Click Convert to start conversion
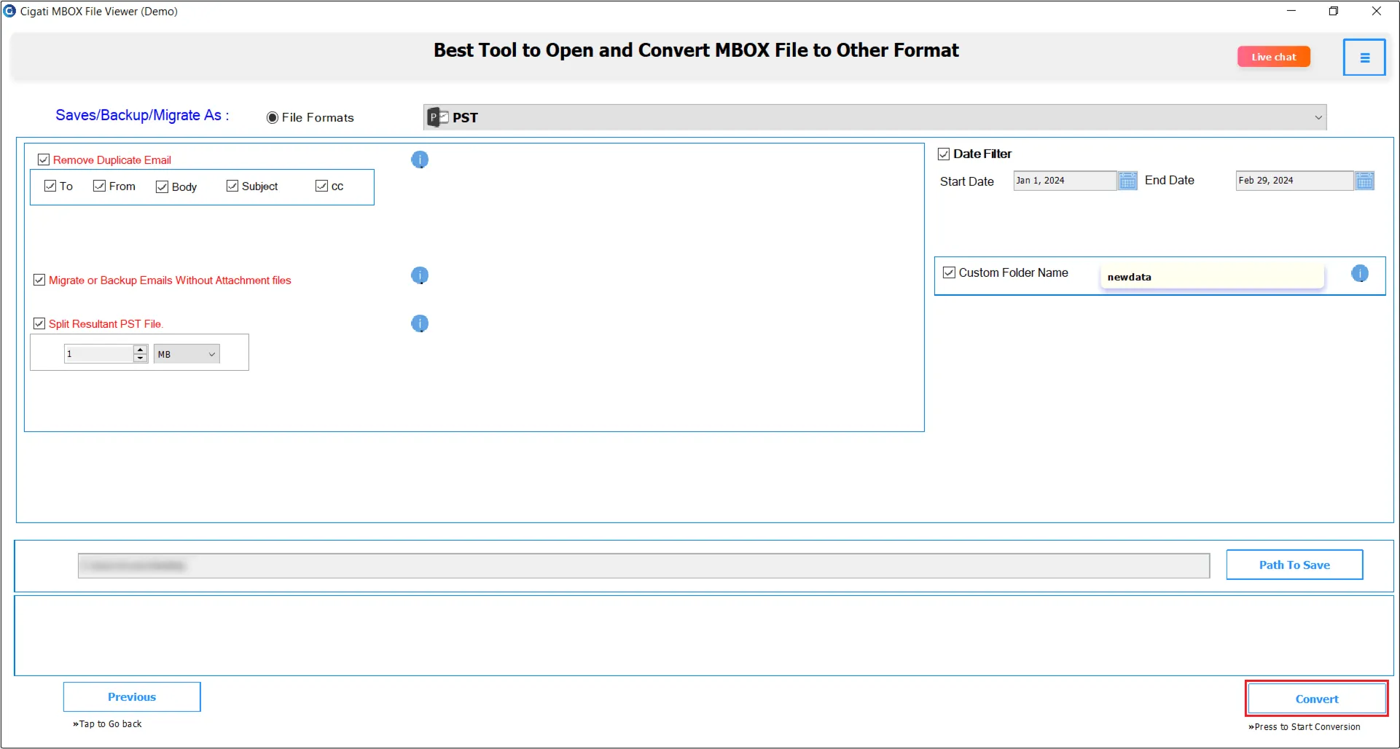The height and width of the screenshot is (749, 1400). [1317, 699]
